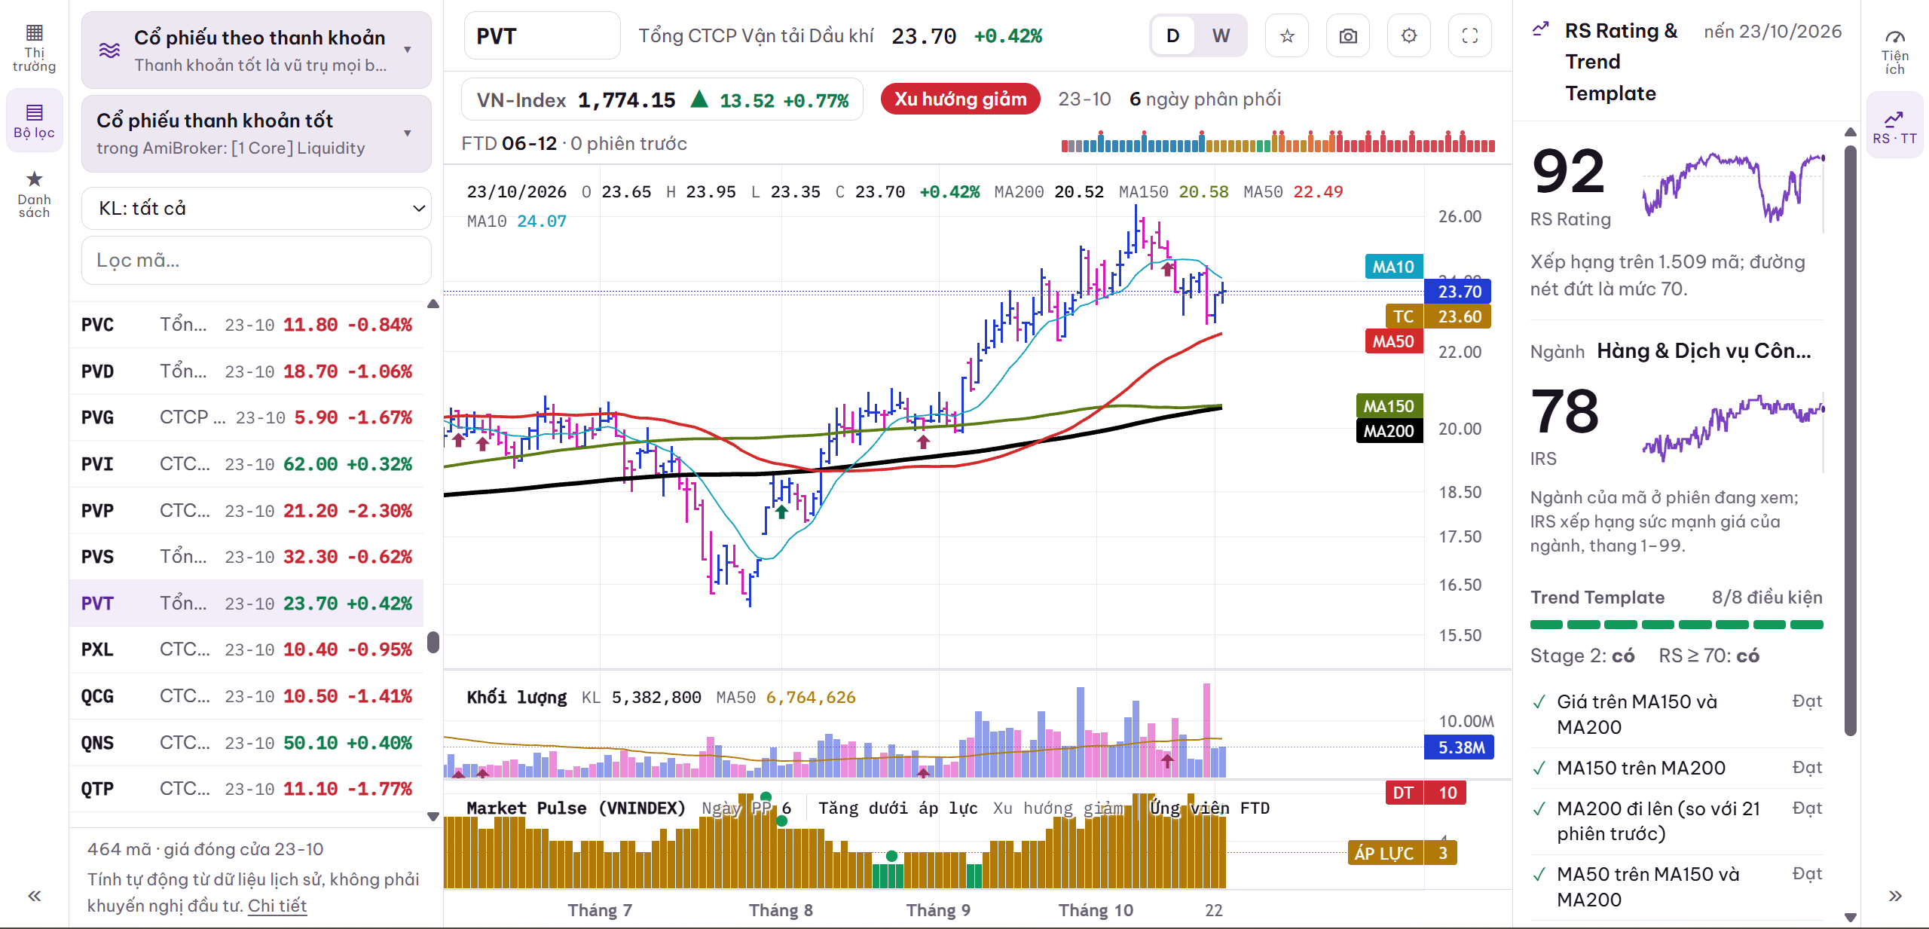Collapse the right sidebar with double chevron
The height and width of the screenshot is (929, 1929).
(1895, 896)
